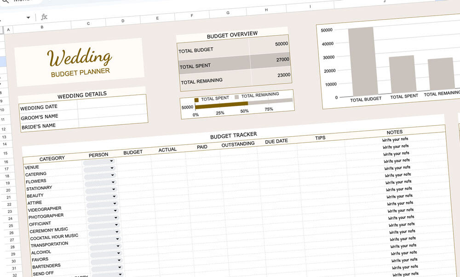The image size is (460, 277).
Task: Click the TOTAL SPENT legend swatch
Action: pos(196,100)
